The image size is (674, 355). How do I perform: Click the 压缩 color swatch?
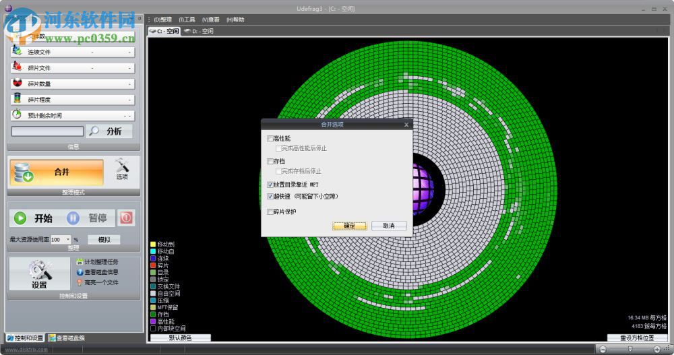(152, 300)
